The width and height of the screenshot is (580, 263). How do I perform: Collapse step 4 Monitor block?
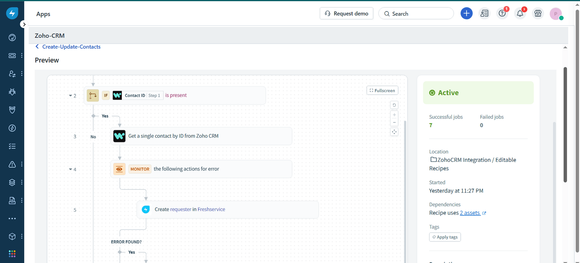[x=70, y=169]
